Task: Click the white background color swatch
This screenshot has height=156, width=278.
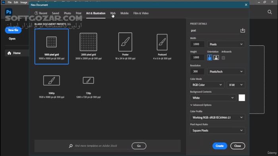Action: point(242,98)
